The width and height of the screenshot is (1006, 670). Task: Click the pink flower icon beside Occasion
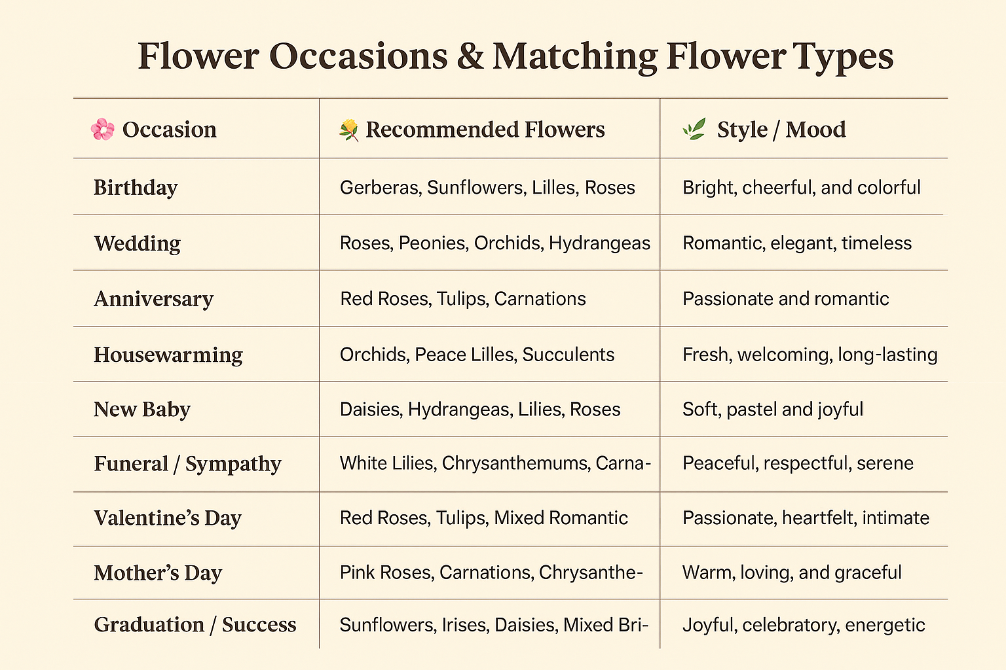click(103, 130)
